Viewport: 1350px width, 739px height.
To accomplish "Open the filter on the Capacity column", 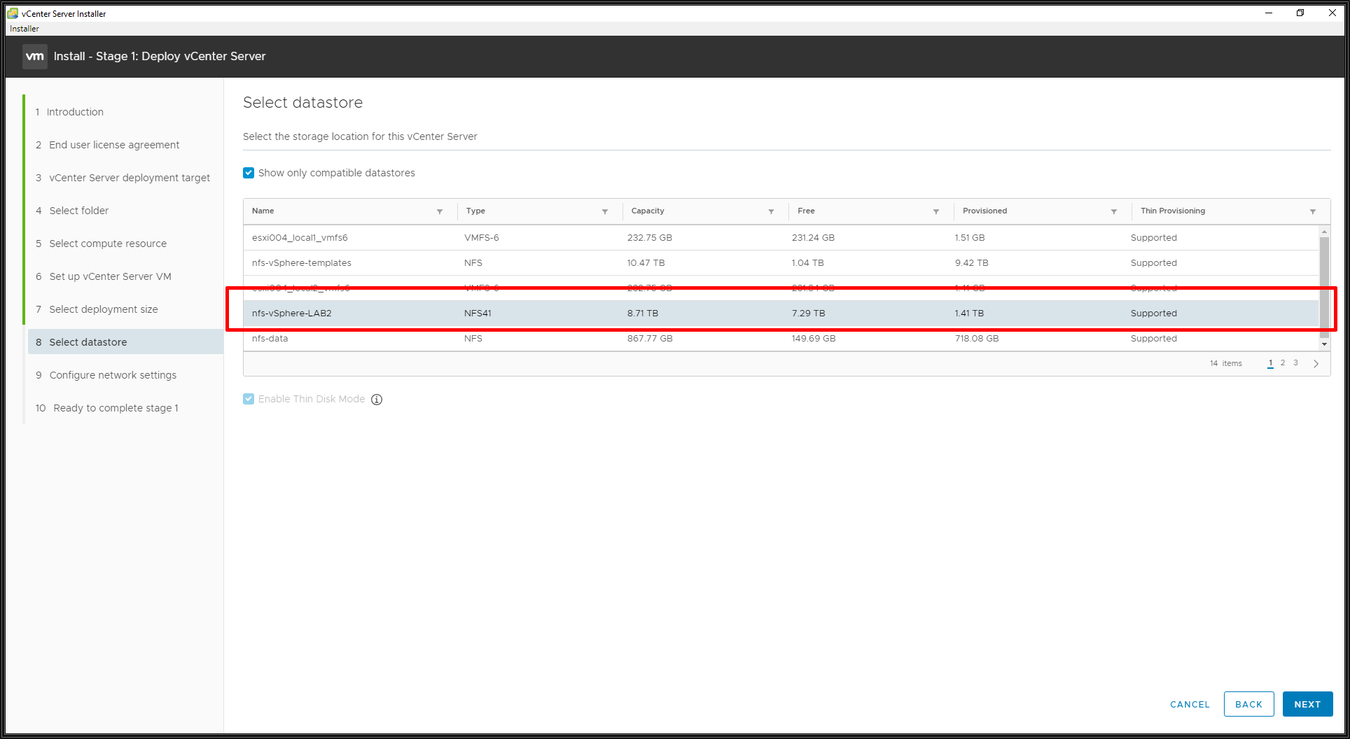I will click(770, 211).
